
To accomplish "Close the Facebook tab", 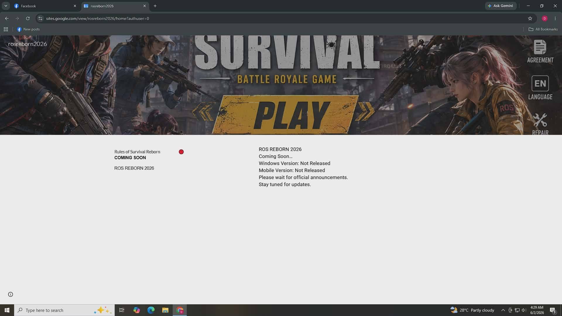I will [75, 6].
